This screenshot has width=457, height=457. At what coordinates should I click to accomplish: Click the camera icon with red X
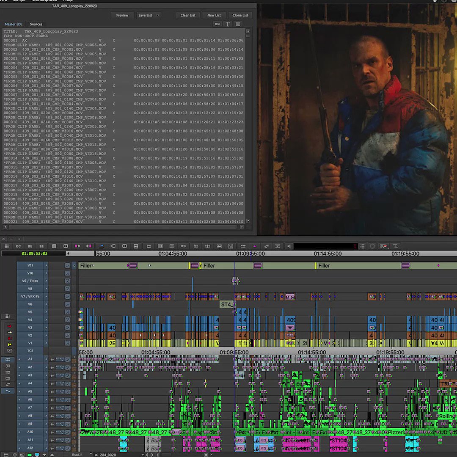(383, 246)
